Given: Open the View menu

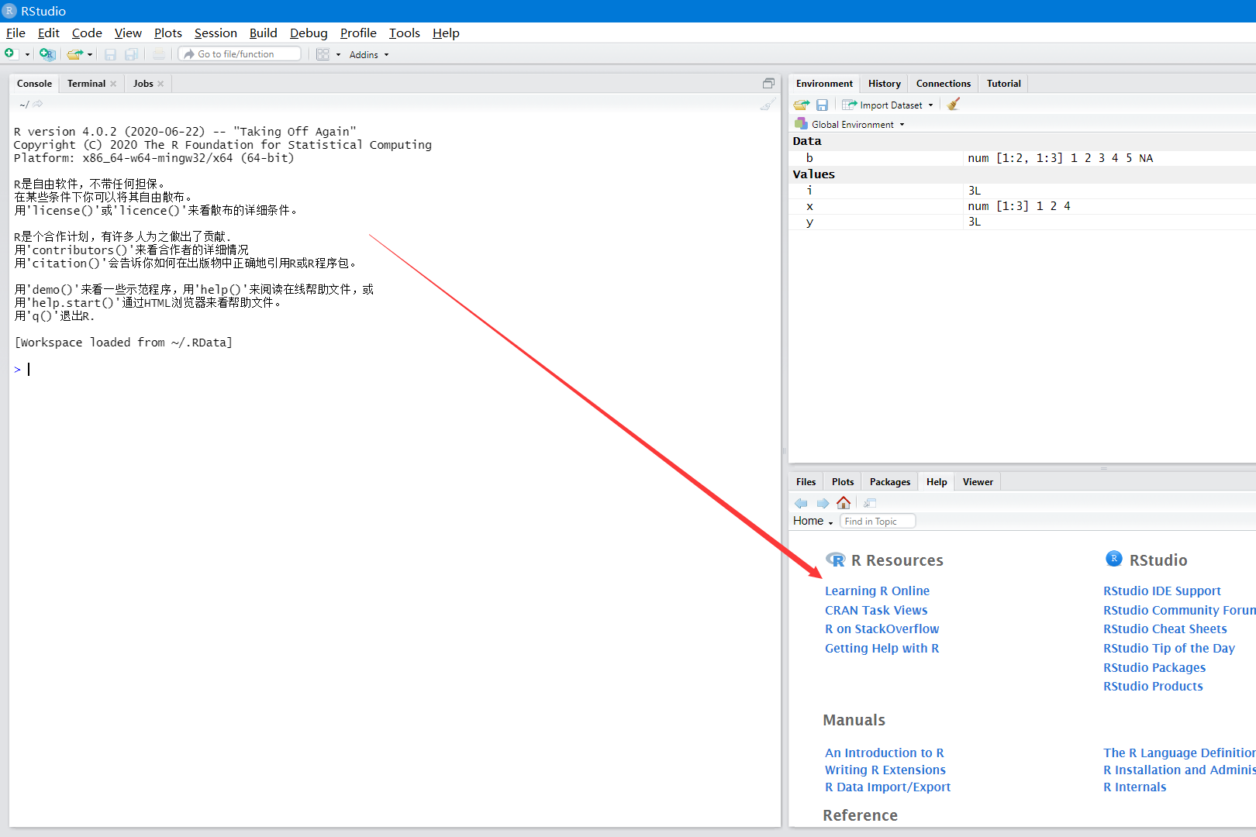Looking at the screenshot, I should point(128,33).
